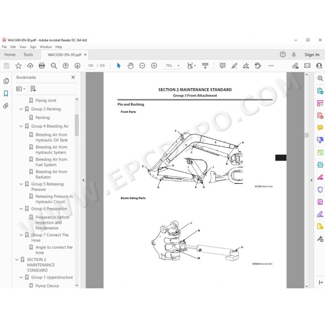The image size is (325, 325).
Task: Close the Bookmarks panel
Action: point(73,78)
